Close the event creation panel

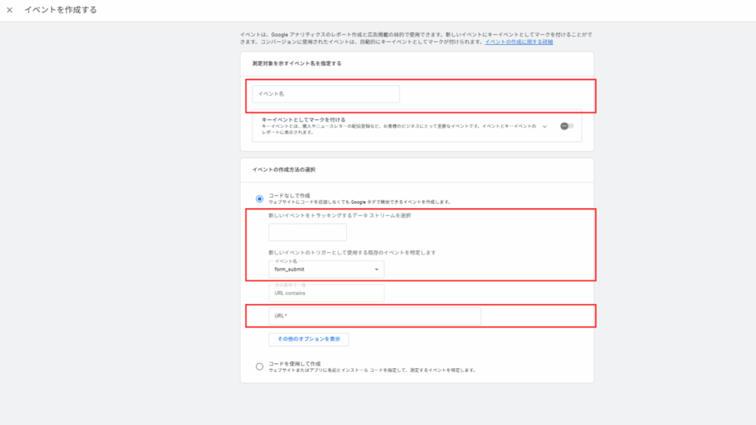coord(10,10)
